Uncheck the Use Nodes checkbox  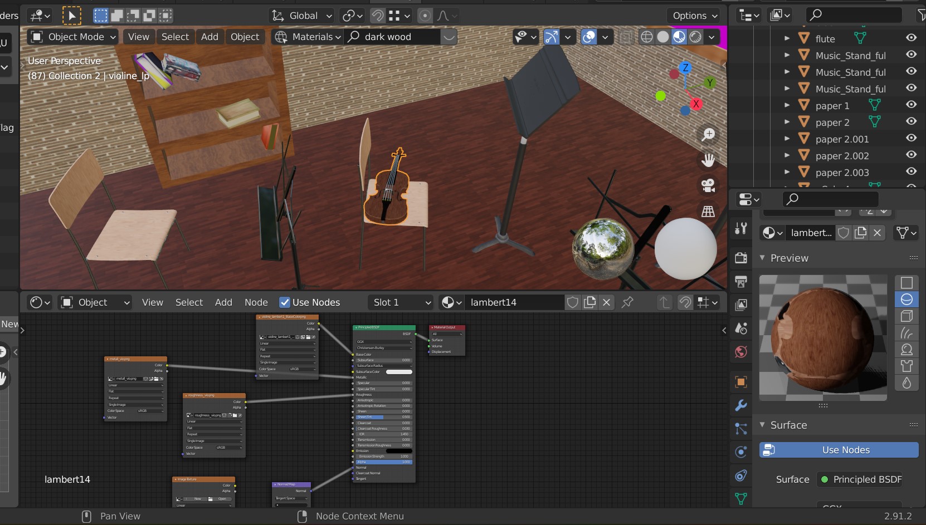tap(285, 302)
